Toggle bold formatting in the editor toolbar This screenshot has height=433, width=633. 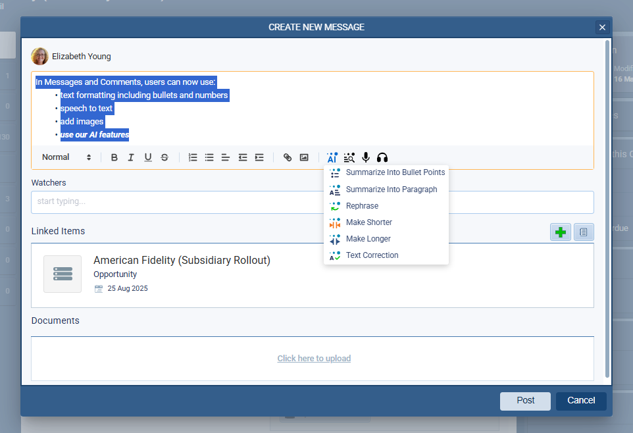(114, 157)
